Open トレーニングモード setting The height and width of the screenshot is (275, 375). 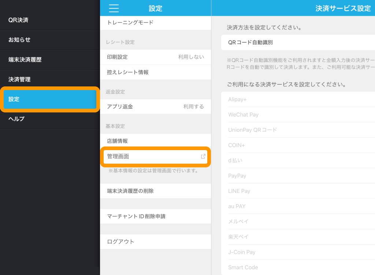[155, 23]
